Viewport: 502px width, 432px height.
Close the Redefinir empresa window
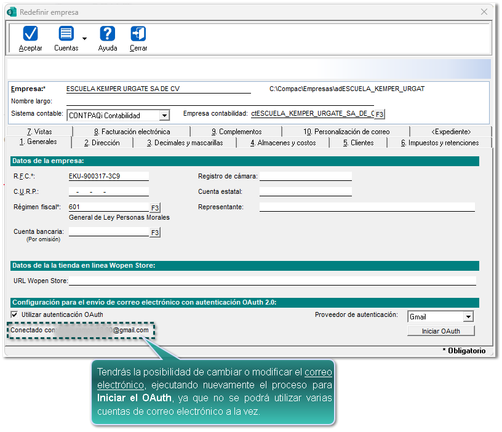coord(483,12)
